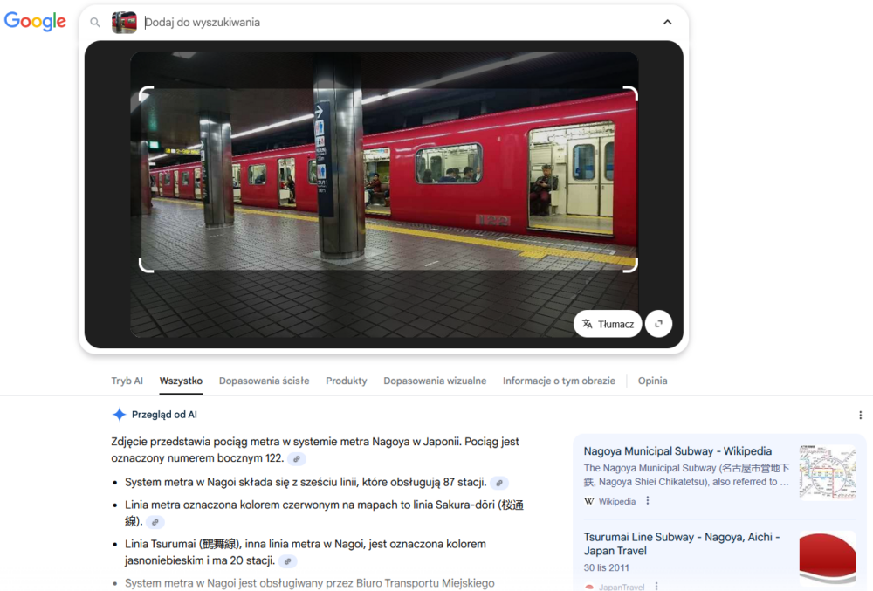Click the Nagoya subway map thumbnail
The height and width of the screenshot is (591, 873).
(x=827, y=472)
